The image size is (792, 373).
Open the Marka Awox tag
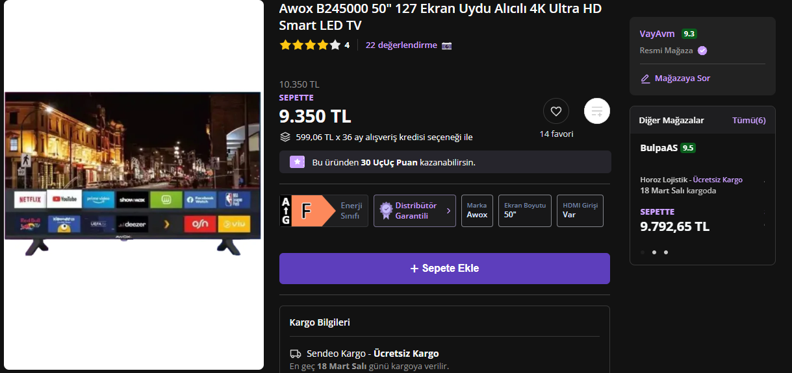(x=477, y=211)
